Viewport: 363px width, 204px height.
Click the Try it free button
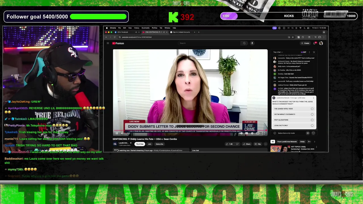(140, 144)
